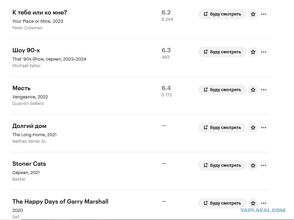Expand three-dots menu for 'Месть'
The width and height of the screenshot is (294, 220).
click(264, 90)
